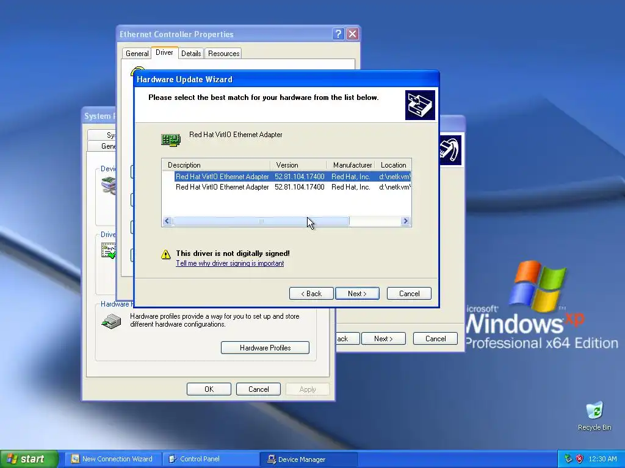Click the Hardware Profiles icon in System Properties
The height and width of the screenshot is (468, 625).
click(x=111, y=322)
